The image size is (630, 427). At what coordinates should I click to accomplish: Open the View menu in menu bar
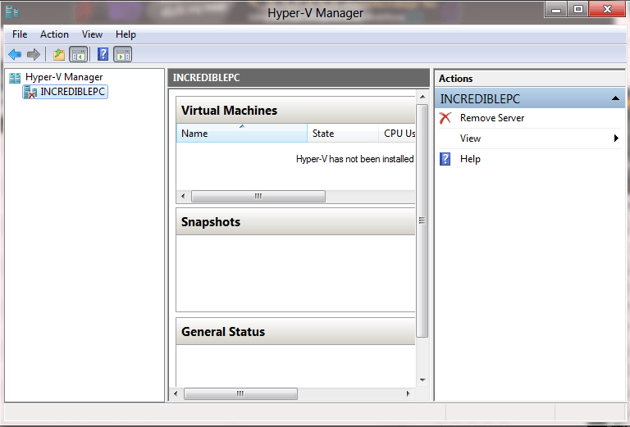point(92,34)
